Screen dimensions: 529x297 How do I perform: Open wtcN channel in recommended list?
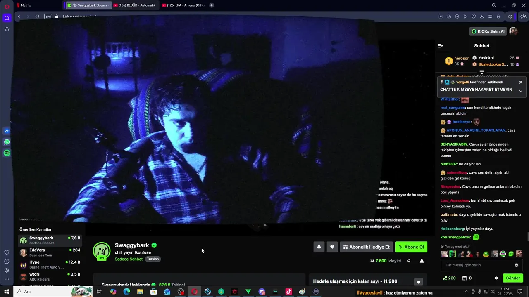(50, 276)
